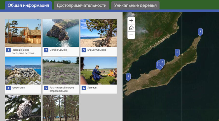Click the Легенды caption text
The height and width of the screenshot is (121, 219).
92,88
